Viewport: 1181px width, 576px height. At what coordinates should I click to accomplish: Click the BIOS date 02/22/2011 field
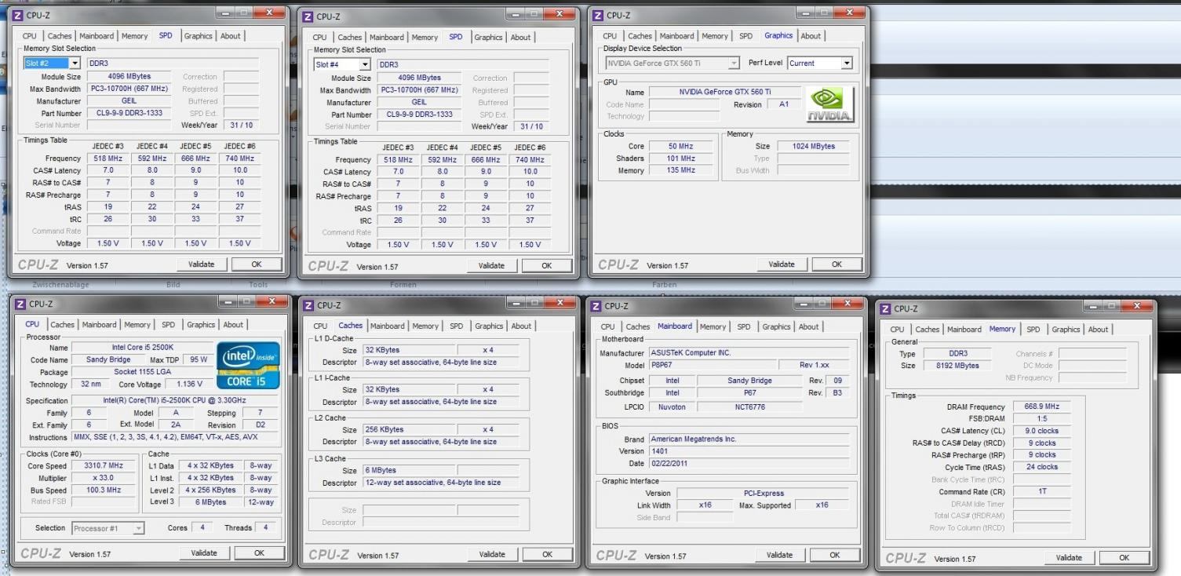pos(749,463)
